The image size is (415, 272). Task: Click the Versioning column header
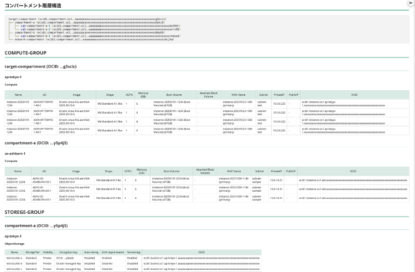pos(133,252)
